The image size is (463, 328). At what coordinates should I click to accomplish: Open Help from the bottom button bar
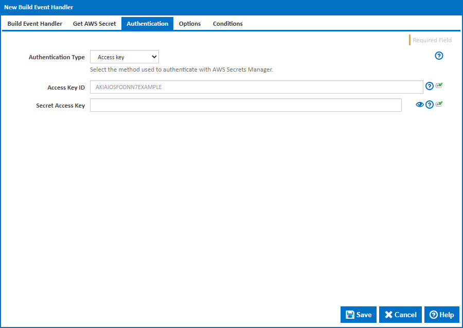tap(441, 315)
